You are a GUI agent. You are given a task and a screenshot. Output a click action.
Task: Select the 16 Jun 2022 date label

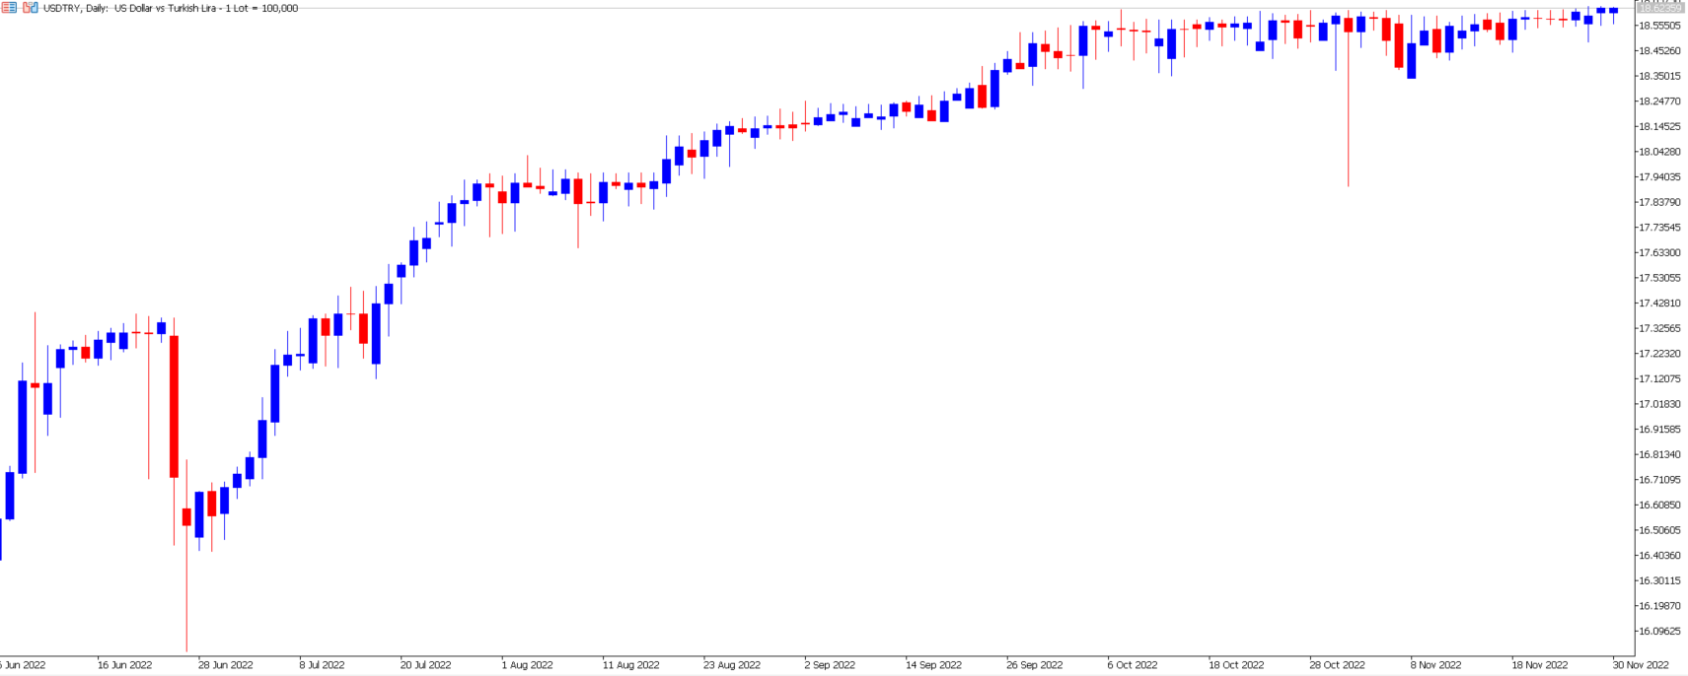coord(124,665)
